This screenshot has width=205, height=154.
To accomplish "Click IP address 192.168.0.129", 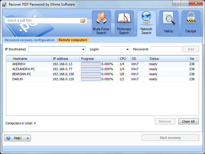I will 63,79.
